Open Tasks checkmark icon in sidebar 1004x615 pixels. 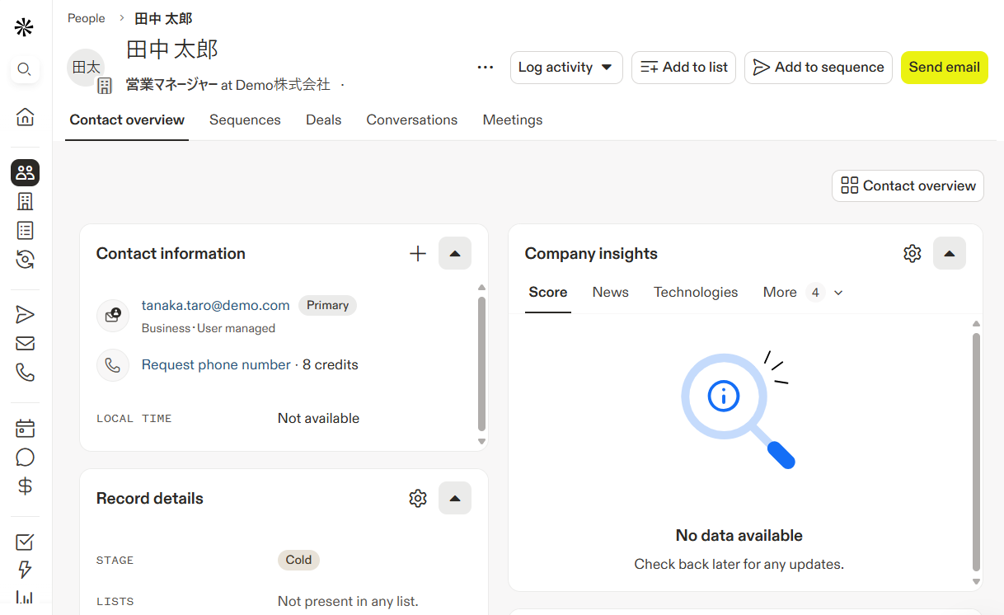point(25,542)
